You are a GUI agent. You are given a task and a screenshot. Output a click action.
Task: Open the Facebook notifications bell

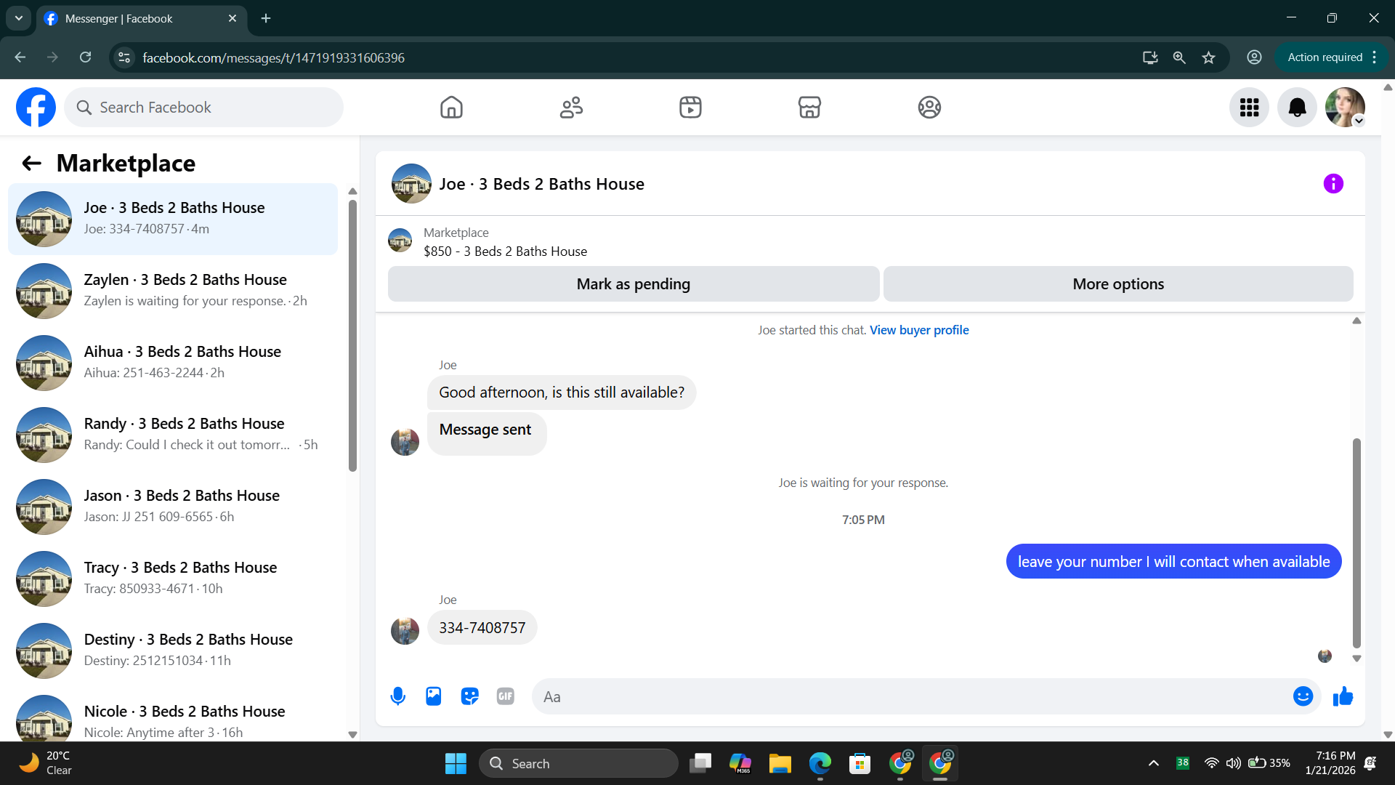pyautogui.click(x=1297, y=108)
